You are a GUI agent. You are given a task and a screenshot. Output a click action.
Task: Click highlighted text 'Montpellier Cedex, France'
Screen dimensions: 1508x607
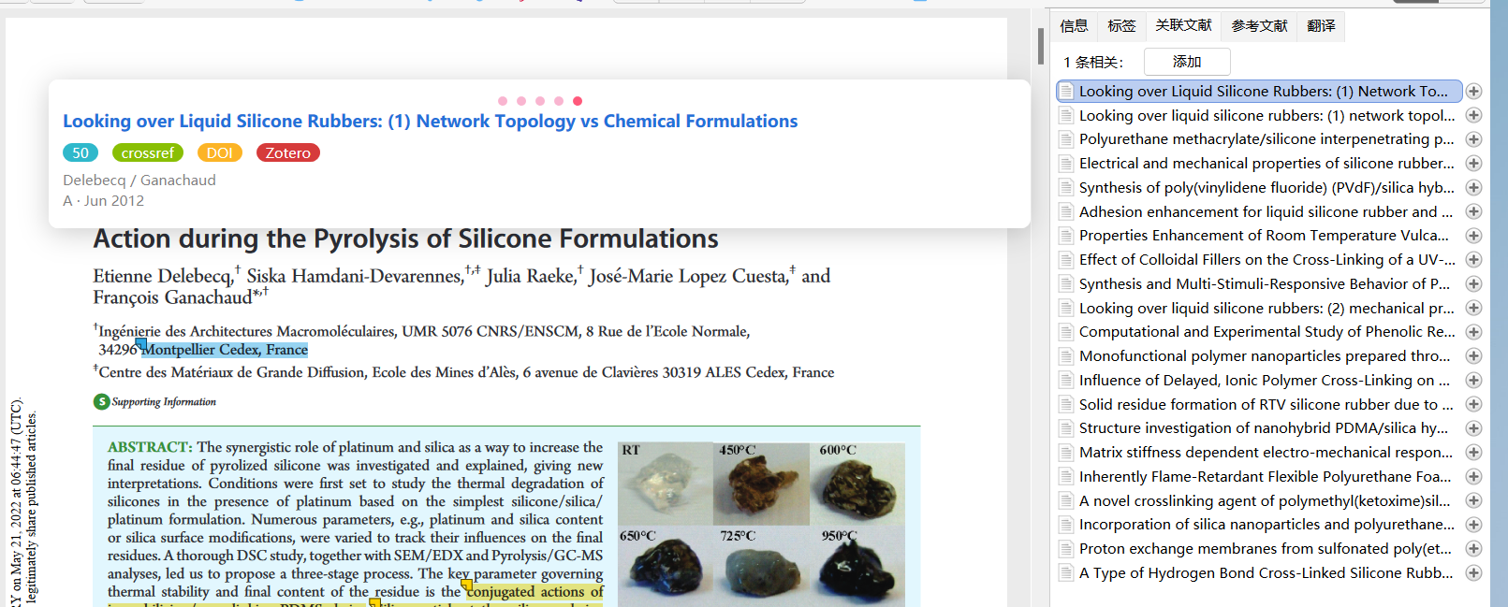click(225, 350)
